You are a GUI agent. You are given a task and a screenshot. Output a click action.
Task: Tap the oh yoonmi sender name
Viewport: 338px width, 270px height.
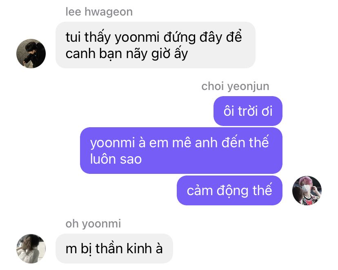click(x=93, y=223)
